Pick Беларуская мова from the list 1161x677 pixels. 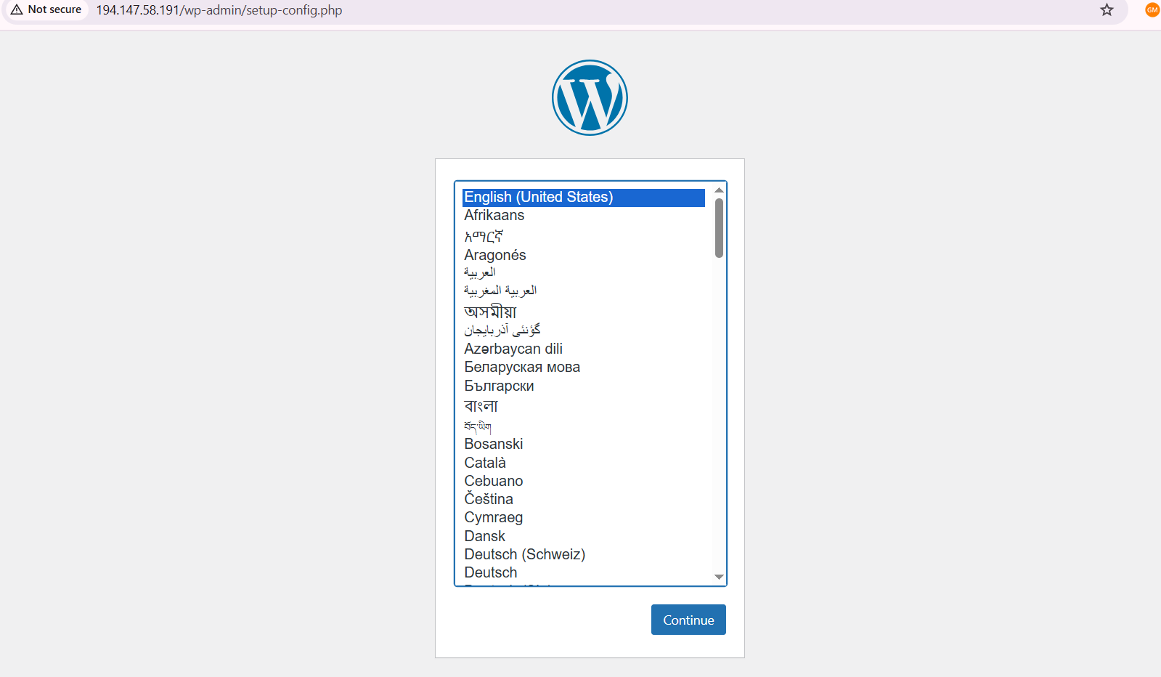(x=584, y=368)
